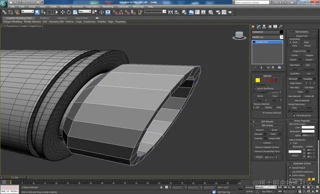Toggle Split checkbox next to Slice Plane
320x194 pixels.
[x=303, y=65]
